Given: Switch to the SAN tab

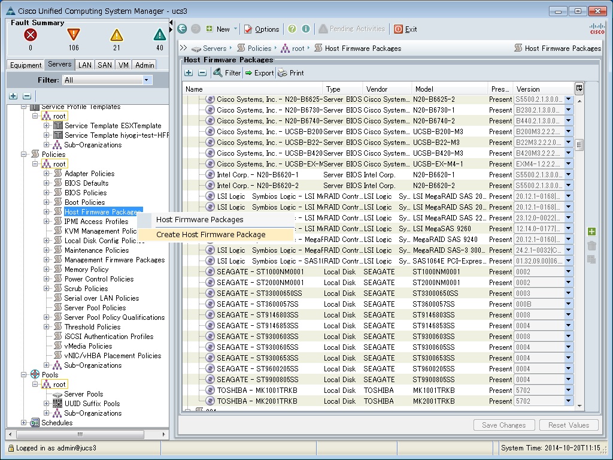Looking at the screenshot, I should pos(105,65).
